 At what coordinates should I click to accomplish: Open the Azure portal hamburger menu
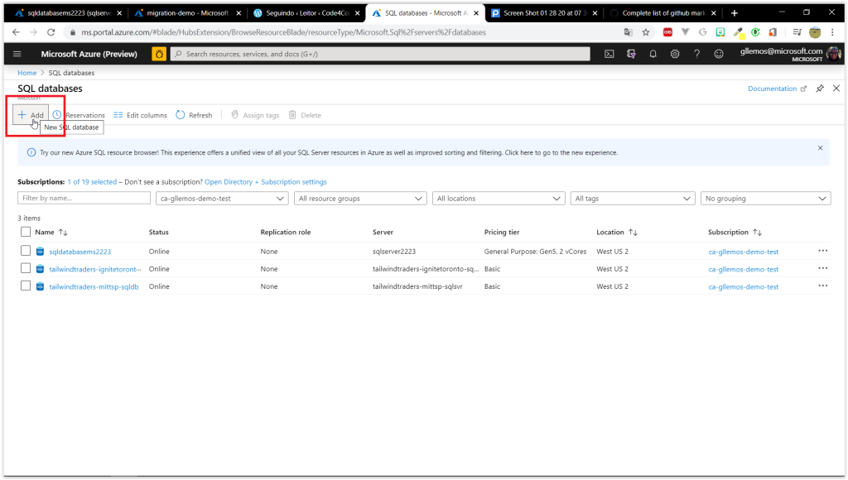[17, 54]
